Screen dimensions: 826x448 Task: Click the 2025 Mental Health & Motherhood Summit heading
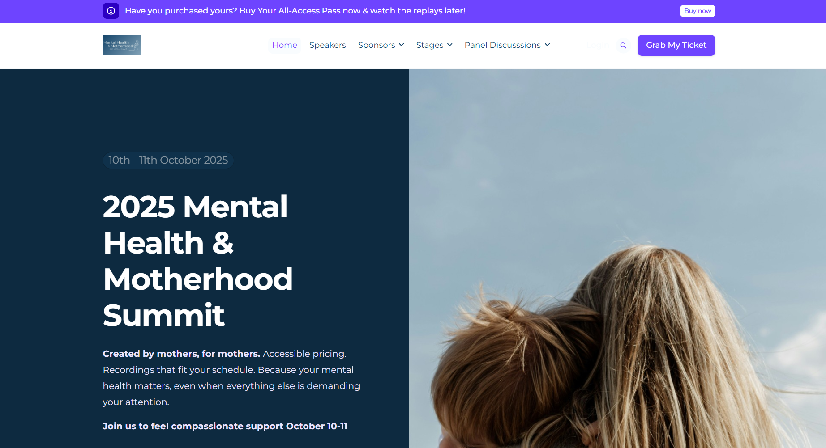pos(197,261)
